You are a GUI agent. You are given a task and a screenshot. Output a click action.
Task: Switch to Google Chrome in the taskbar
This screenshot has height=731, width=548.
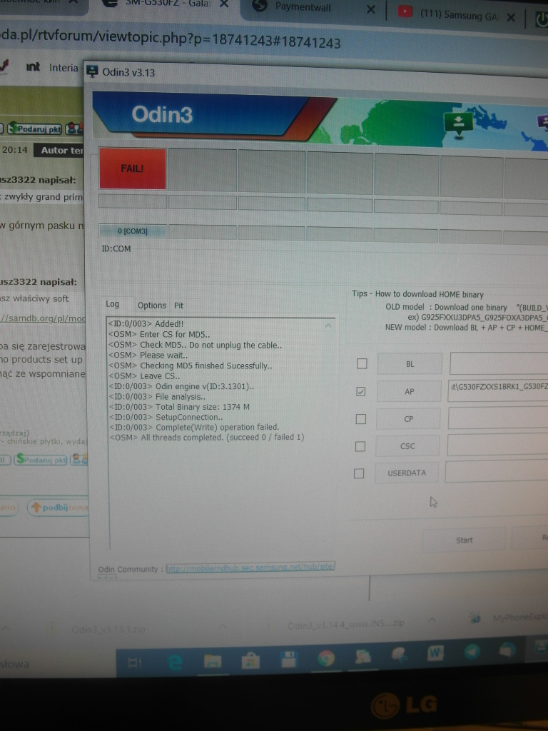325,658
